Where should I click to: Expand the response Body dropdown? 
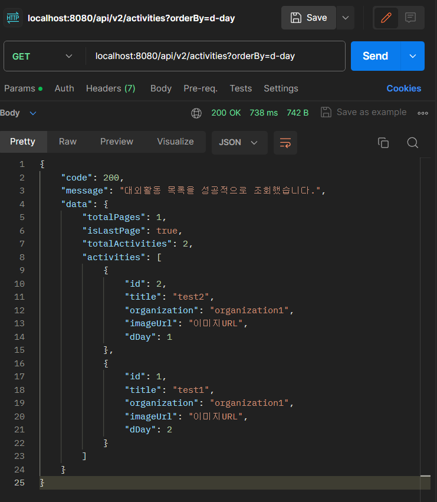(x=18, y=113)
